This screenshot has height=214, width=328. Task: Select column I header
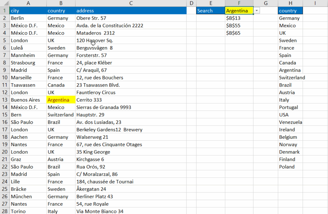pos(315,3)
